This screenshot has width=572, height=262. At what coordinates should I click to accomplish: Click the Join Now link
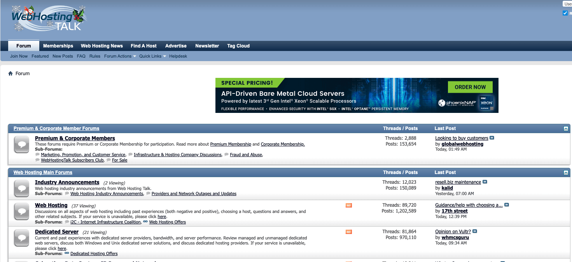point(19,56)
